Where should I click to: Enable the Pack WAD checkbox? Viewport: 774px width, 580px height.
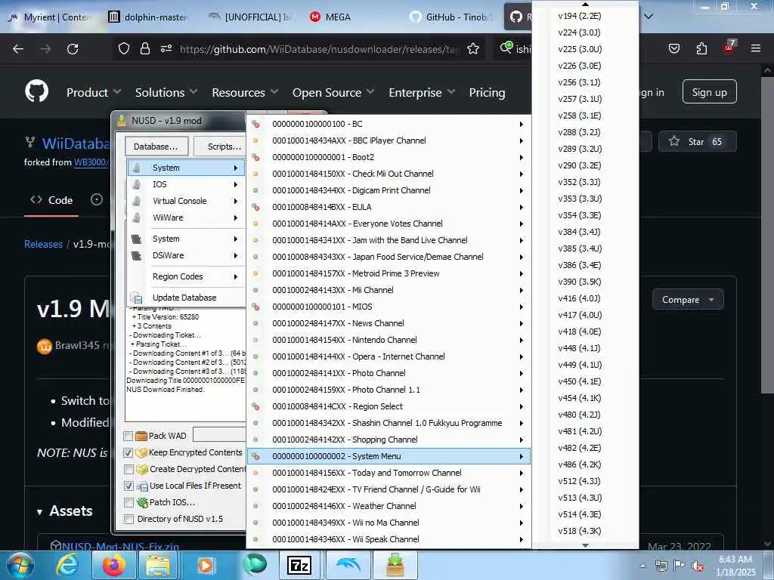(128, 436)
